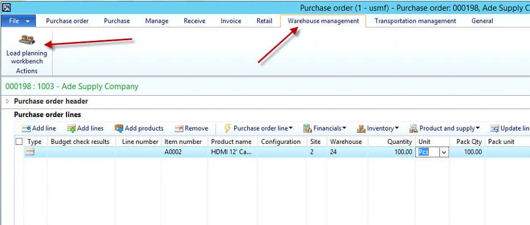This screenshot has height=225, width=530.
Task: Click the Budget check results column header
Action: coord(81,142)
